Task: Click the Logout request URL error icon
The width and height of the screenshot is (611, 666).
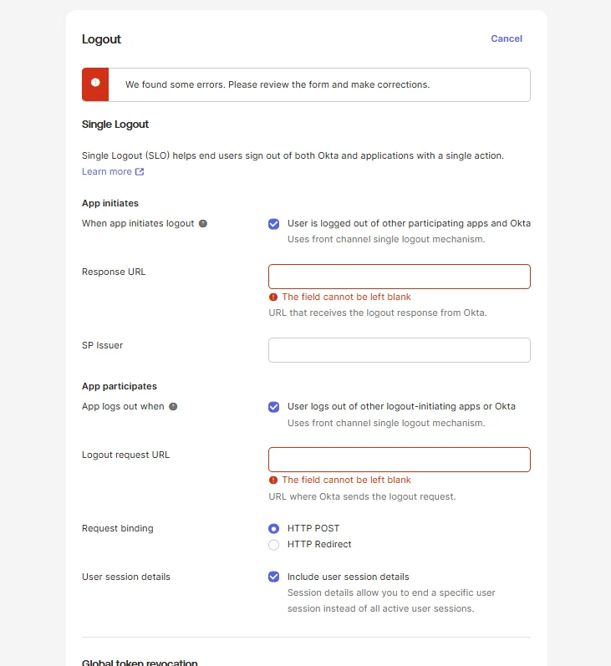Action: coord(273,480)
